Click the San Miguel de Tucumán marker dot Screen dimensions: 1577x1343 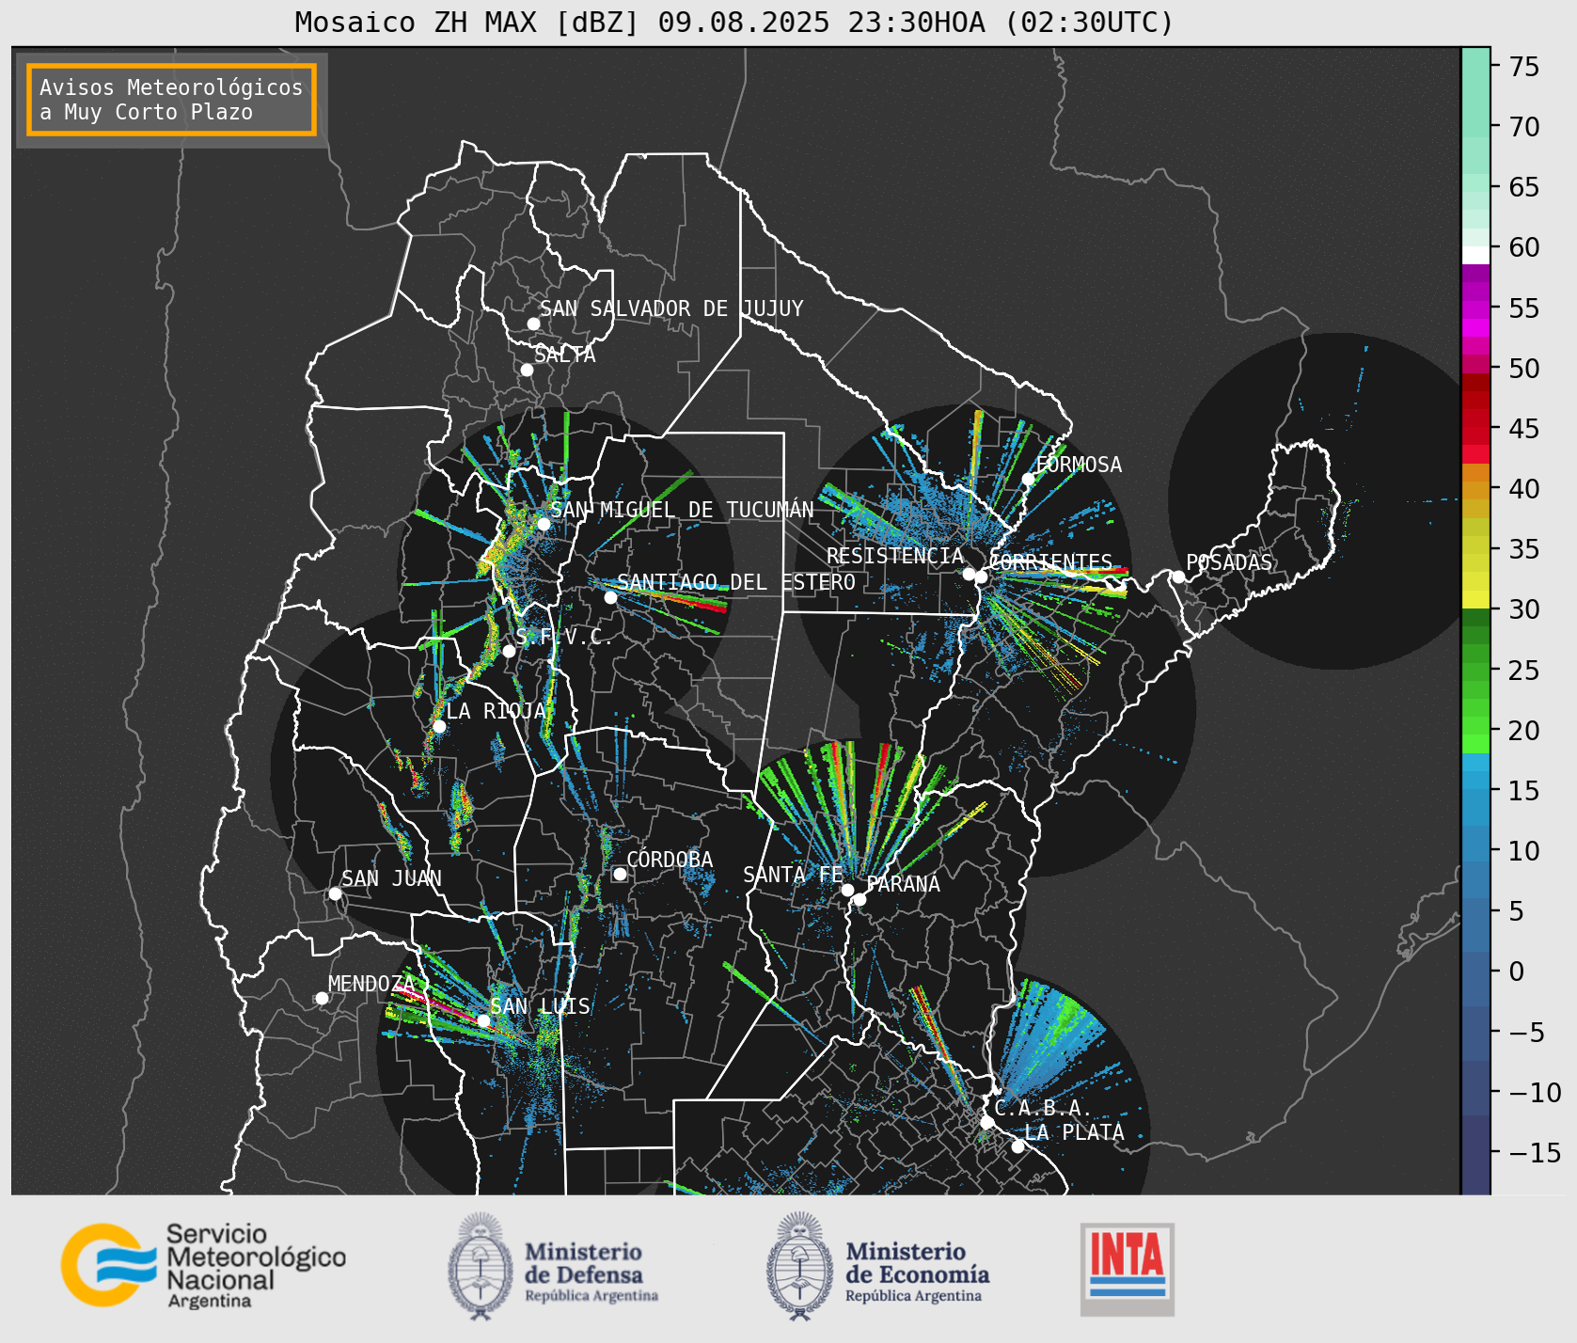point(544,524)
